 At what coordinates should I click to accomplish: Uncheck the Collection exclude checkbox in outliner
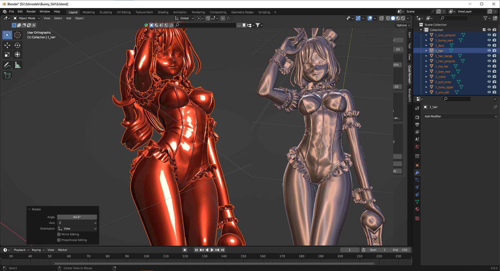tap(484, 30)
